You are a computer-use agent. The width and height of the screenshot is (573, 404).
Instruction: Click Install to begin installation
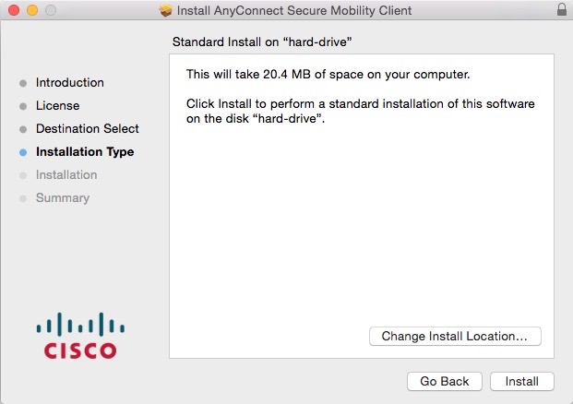521,381
